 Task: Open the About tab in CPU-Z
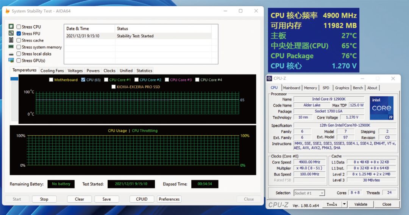coord(372,88)
